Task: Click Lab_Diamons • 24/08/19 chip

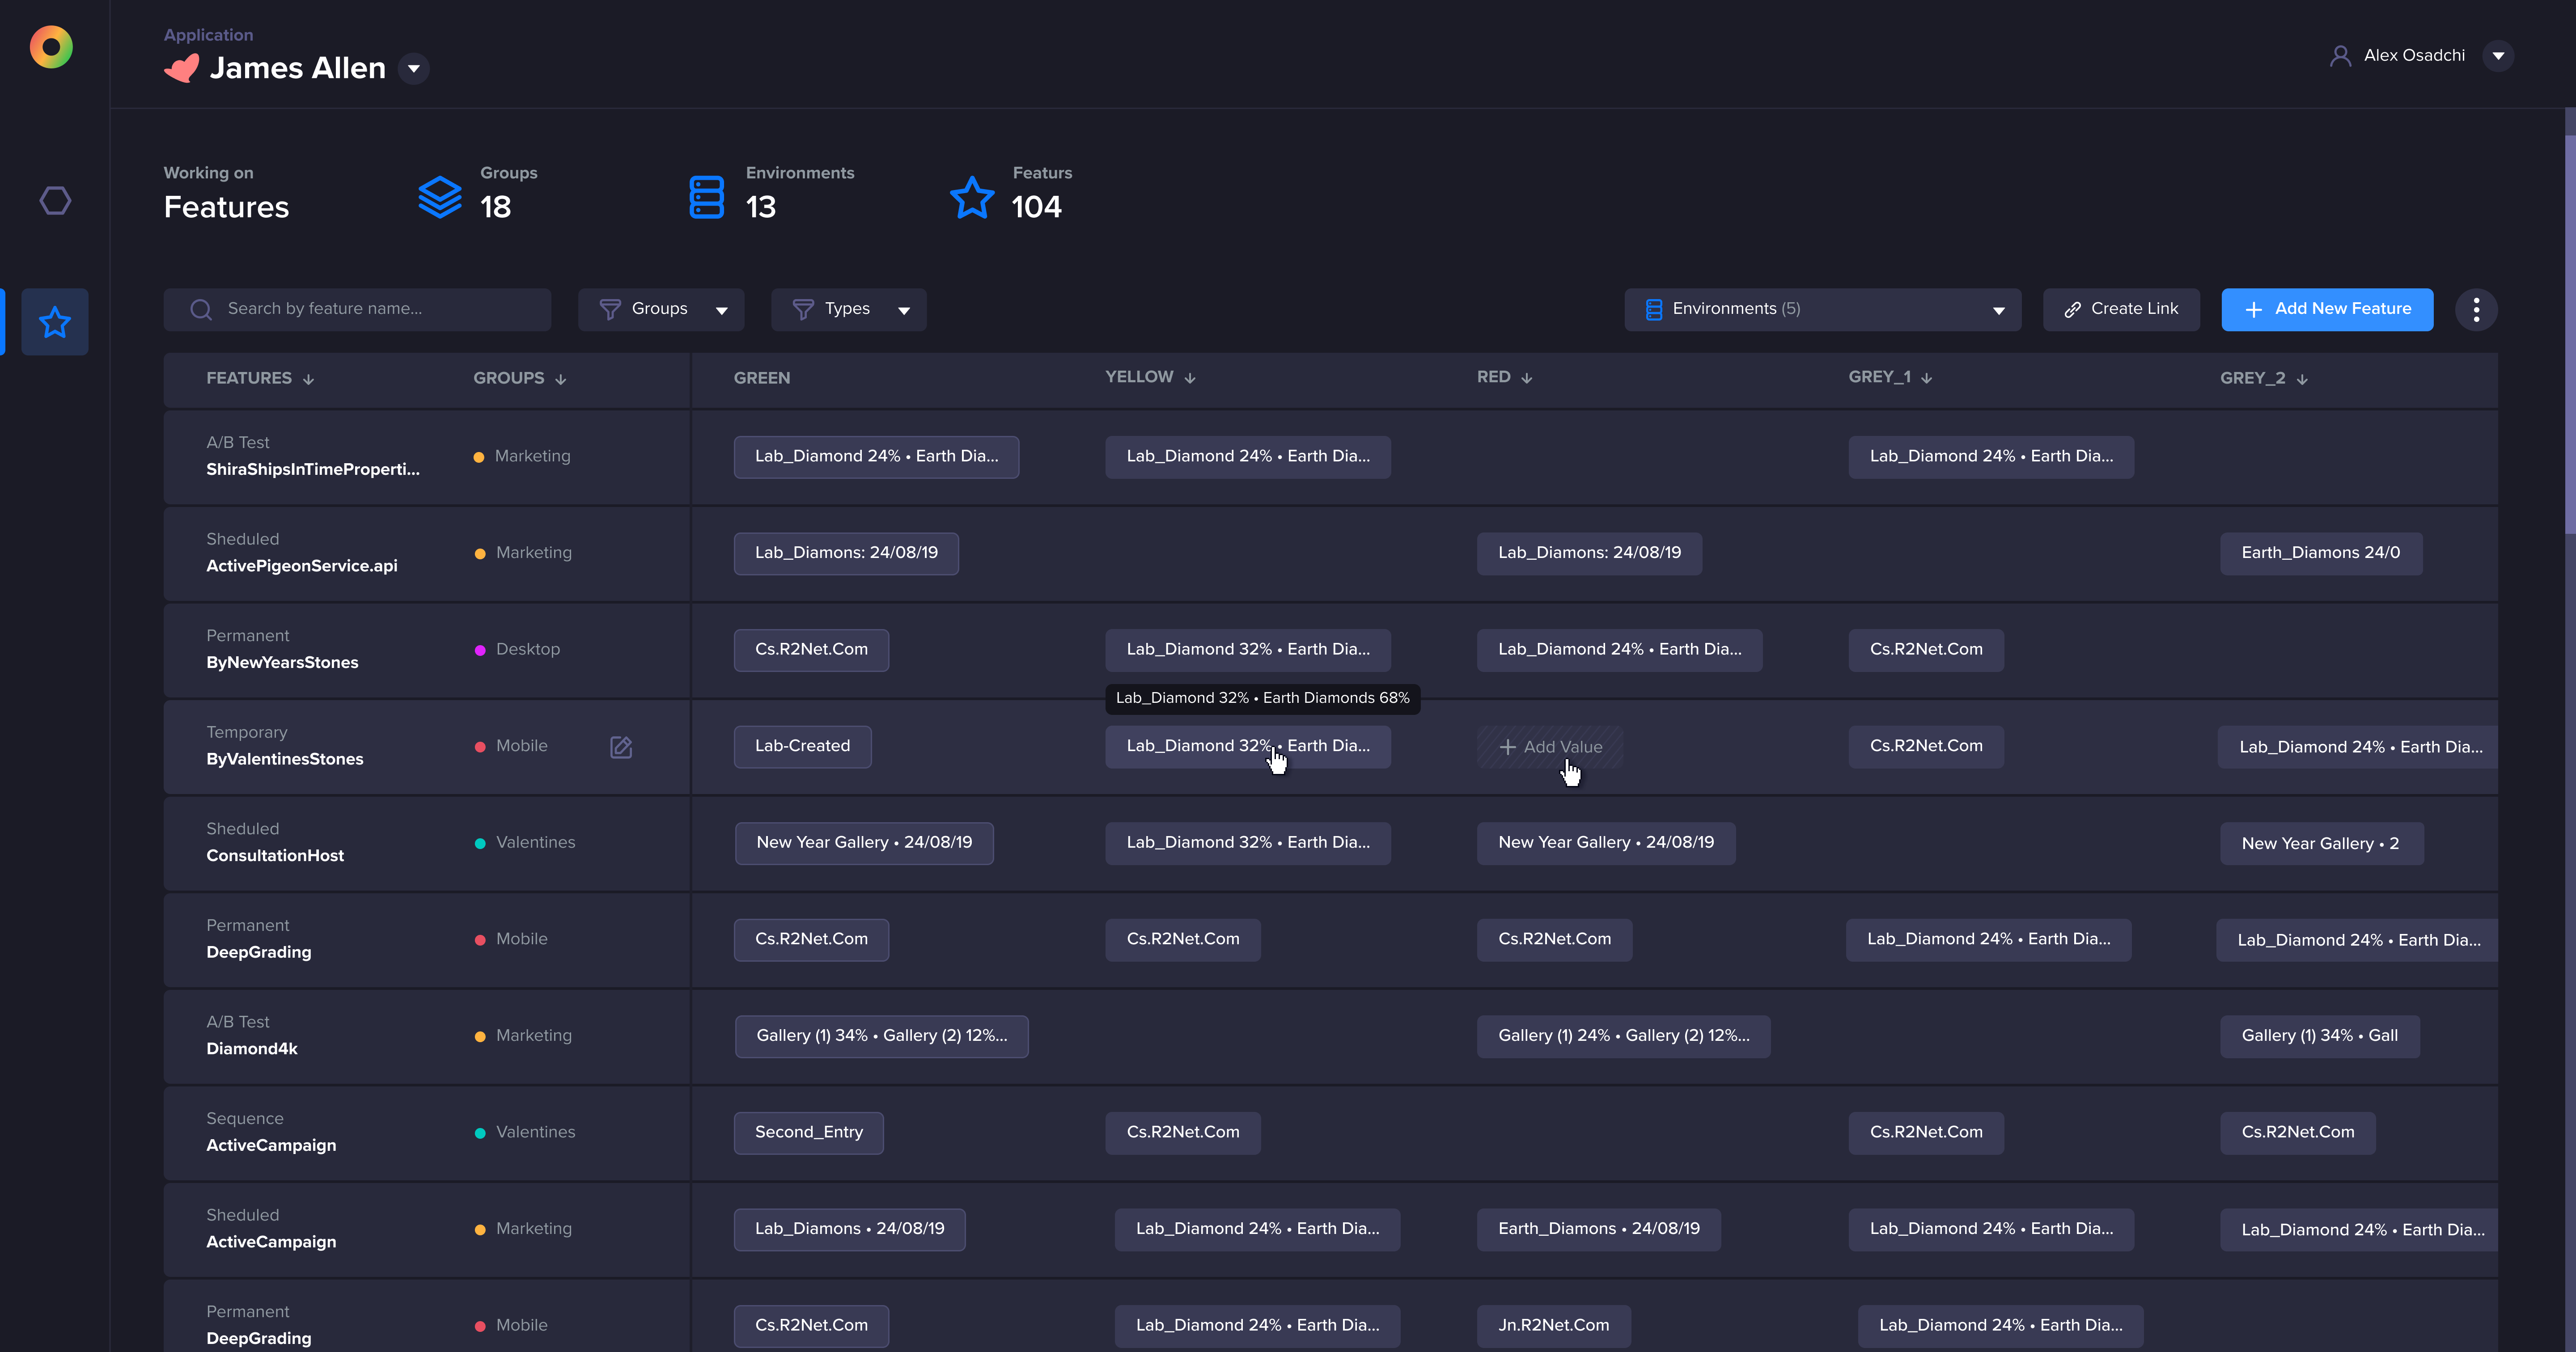Action: (850, 1229)
